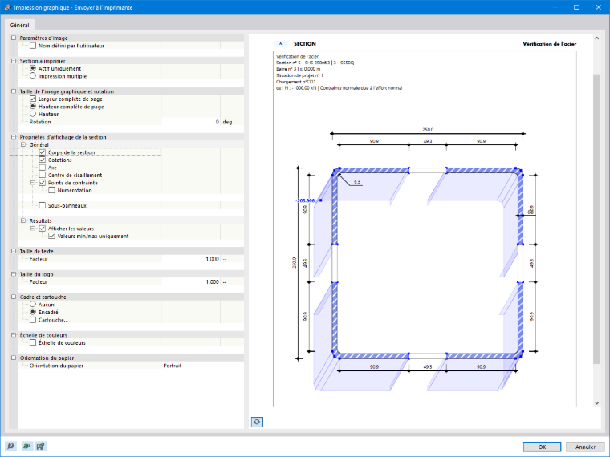This screenshot has width=610, height=457.
Task: Collapse 'Taille de l'image graphique et rotation' group
Action: point(14,91)
